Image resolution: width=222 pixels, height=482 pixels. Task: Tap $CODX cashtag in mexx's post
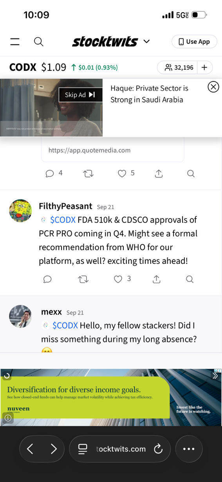(x=65, y=326)
